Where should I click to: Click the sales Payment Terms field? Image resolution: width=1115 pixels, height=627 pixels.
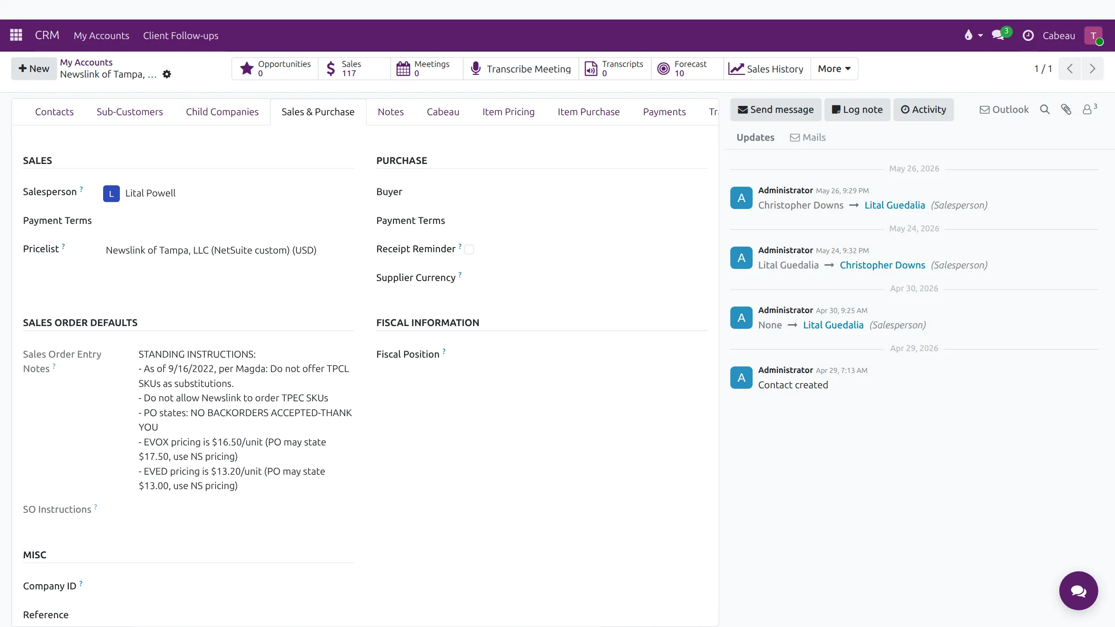229,221
